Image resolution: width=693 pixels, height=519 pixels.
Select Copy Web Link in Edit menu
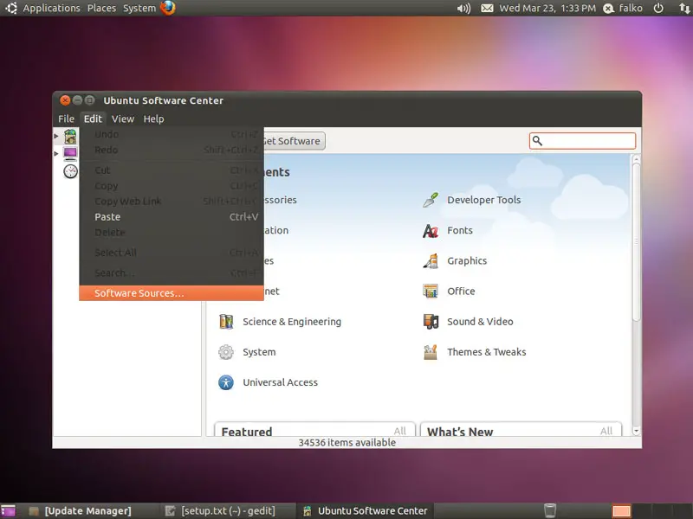[x=172, y=202]
